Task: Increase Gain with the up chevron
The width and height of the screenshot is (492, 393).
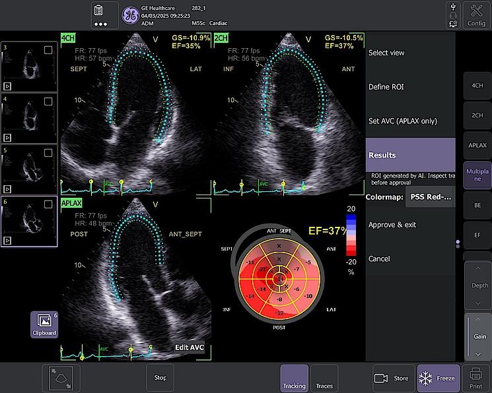Action: (x=478, y=319)
